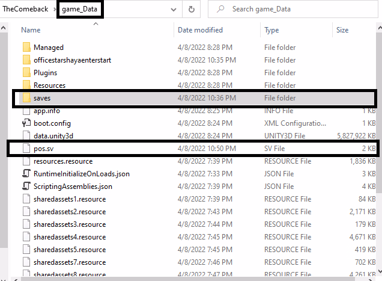Viewport: 382px width, 281px height.
Task: Click the pos.sv file icon
Action: click(26, 149)
